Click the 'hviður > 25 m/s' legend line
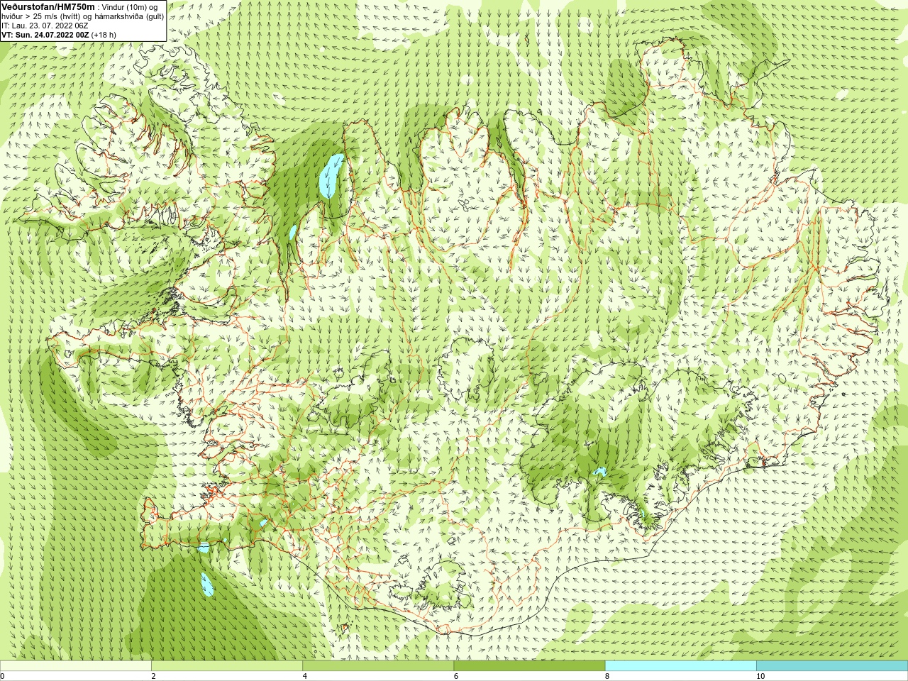This screenshot has height=681, width=908. (x=82, y=16)
